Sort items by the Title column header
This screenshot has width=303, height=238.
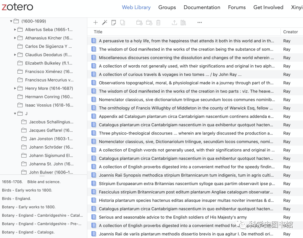point(98,32)
